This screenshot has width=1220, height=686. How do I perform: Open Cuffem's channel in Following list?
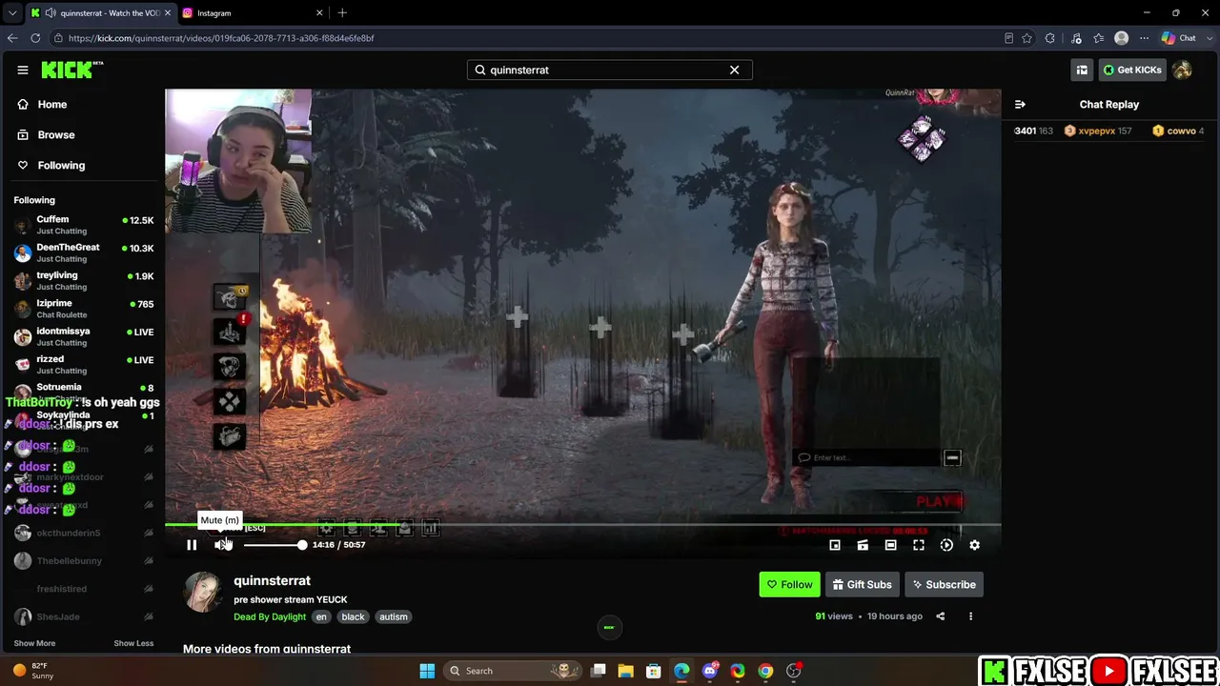tap(84, 225)
